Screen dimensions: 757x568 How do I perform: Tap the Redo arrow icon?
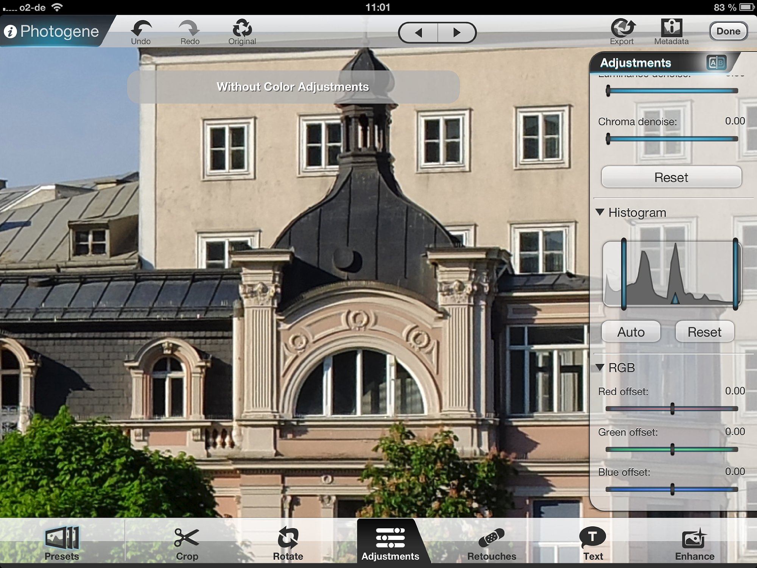click(189, 28)
